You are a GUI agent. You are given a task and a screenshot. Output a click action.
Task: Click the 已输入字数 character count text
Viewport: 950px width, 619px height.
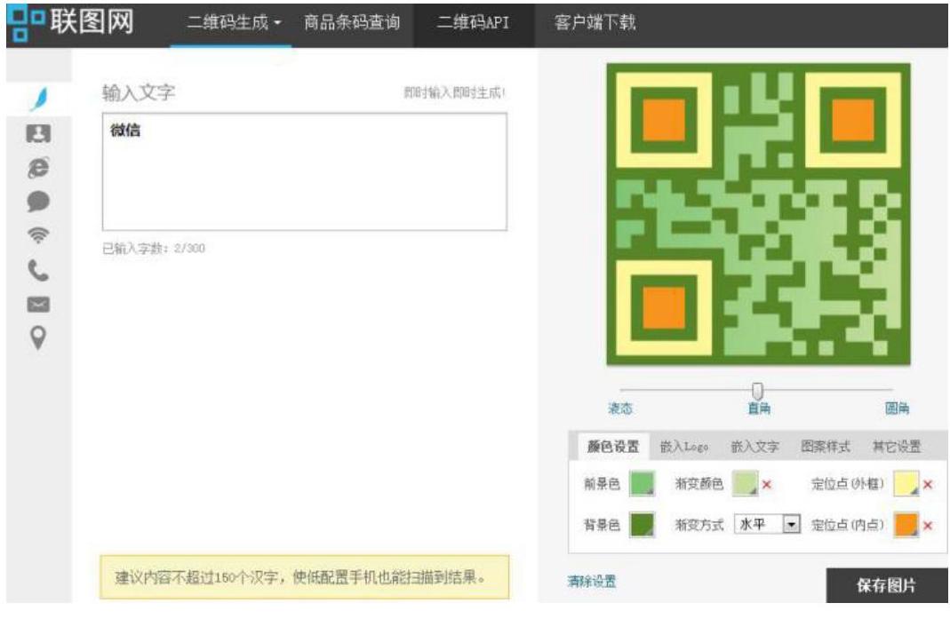click(x=153, y=249)
